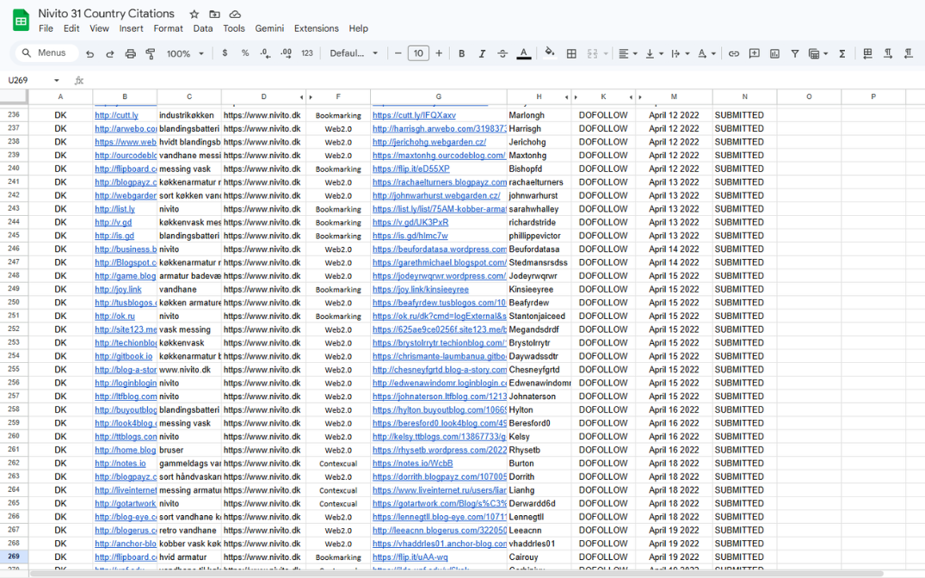Click the http://joy.link cell link
Screen dimensions: 925x578
(x=118, y=290)
